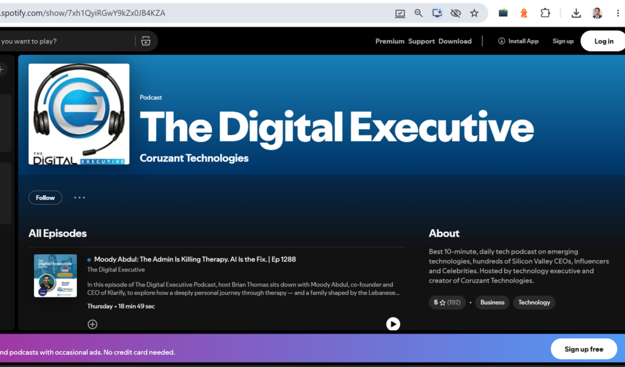This screenshot has width=625, height=367.
Task: Click the About heading
Action: pos(444,233)
